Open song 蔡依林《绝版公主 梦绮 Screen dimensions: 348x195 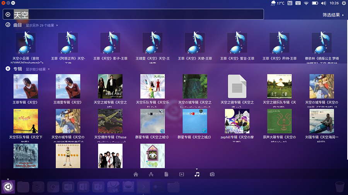(322, 47)
